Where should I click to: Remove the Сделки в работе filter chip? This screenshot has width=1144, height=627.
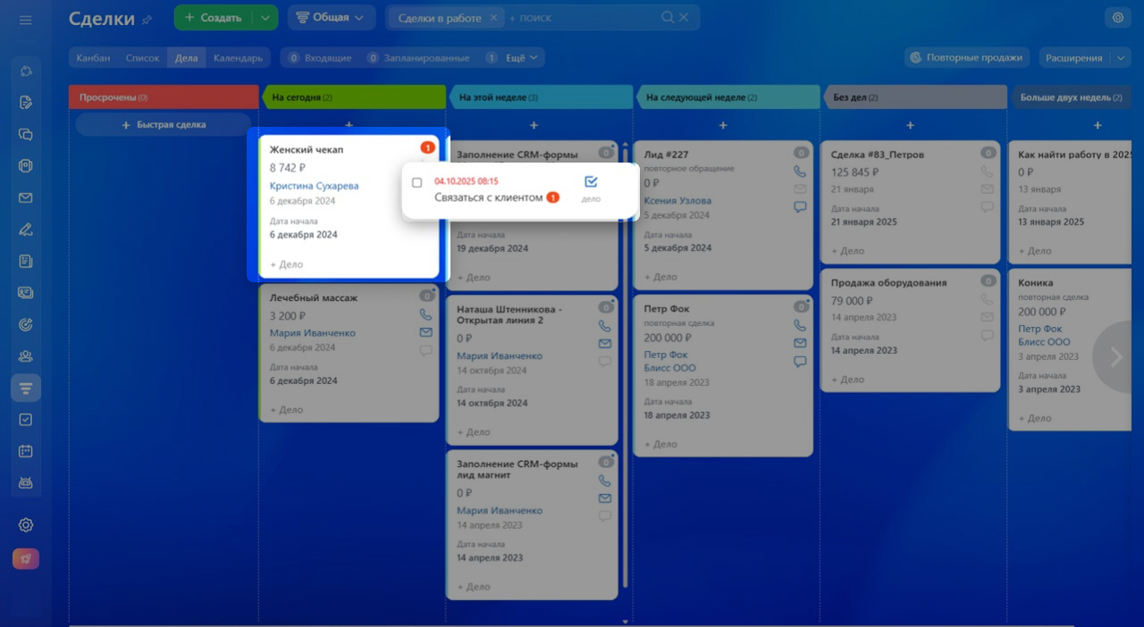coord(493,18)
